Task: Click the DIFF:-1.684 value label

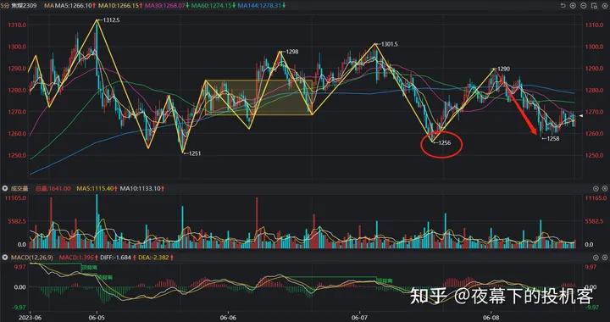Action: [115, 258]
